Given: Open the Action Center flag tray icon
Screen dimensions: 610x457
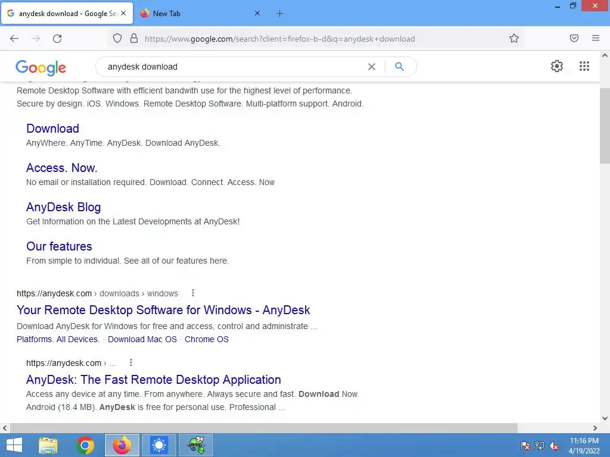Looking at the screenshot, I should [x=525, y=446].
